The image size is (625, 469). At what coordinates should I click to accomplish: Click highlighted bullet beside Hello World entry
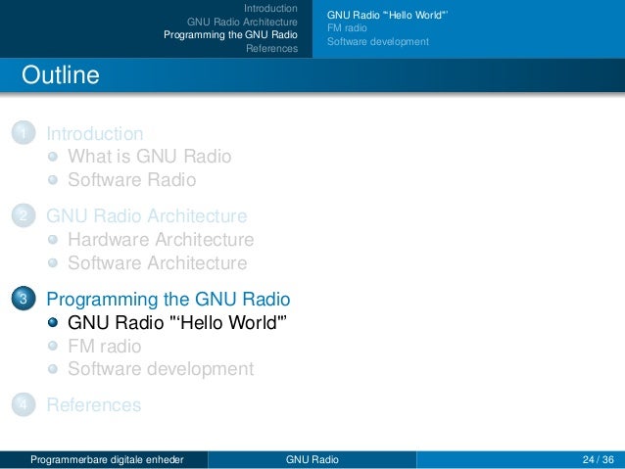pyautogui.click(x=53, y=322)
